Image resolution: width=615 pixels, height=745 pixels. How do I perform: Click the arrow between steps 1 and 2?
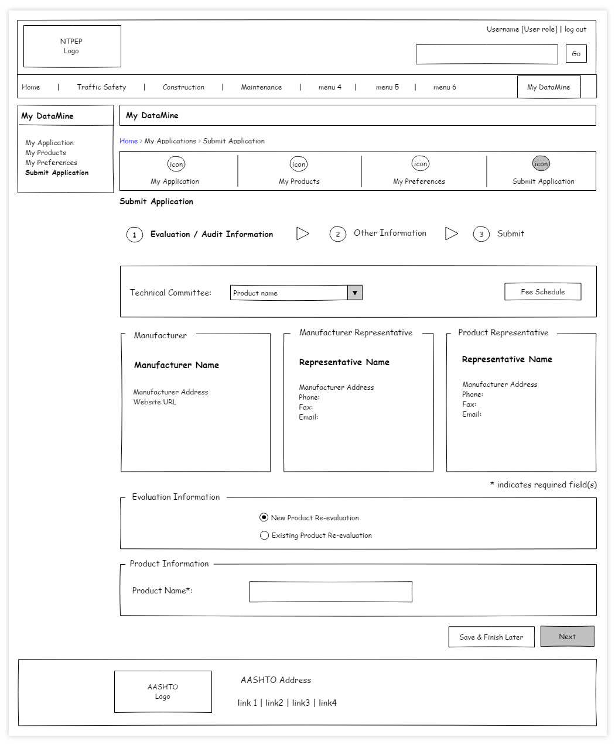(x=303, y=233)
